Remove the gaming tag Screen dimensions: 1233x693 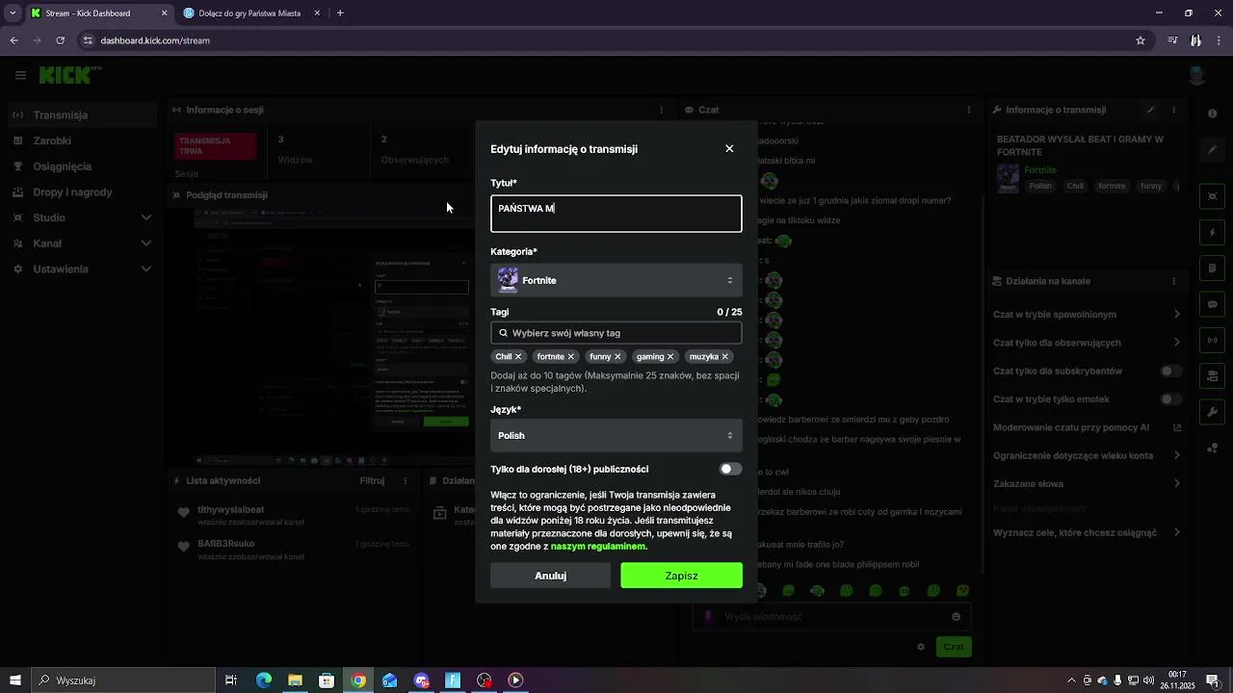(670, 357)
